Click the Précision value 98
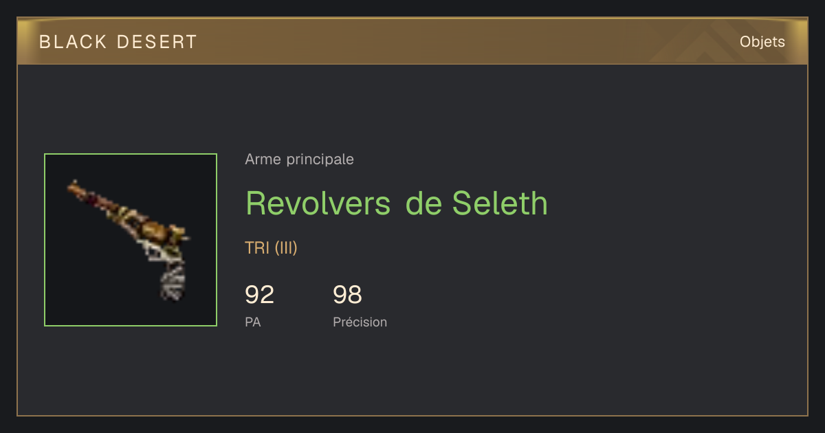 point(347,295)
